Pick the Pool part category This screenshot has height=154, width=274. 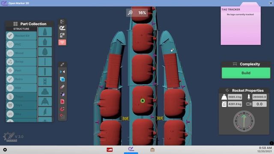point(21,70)
